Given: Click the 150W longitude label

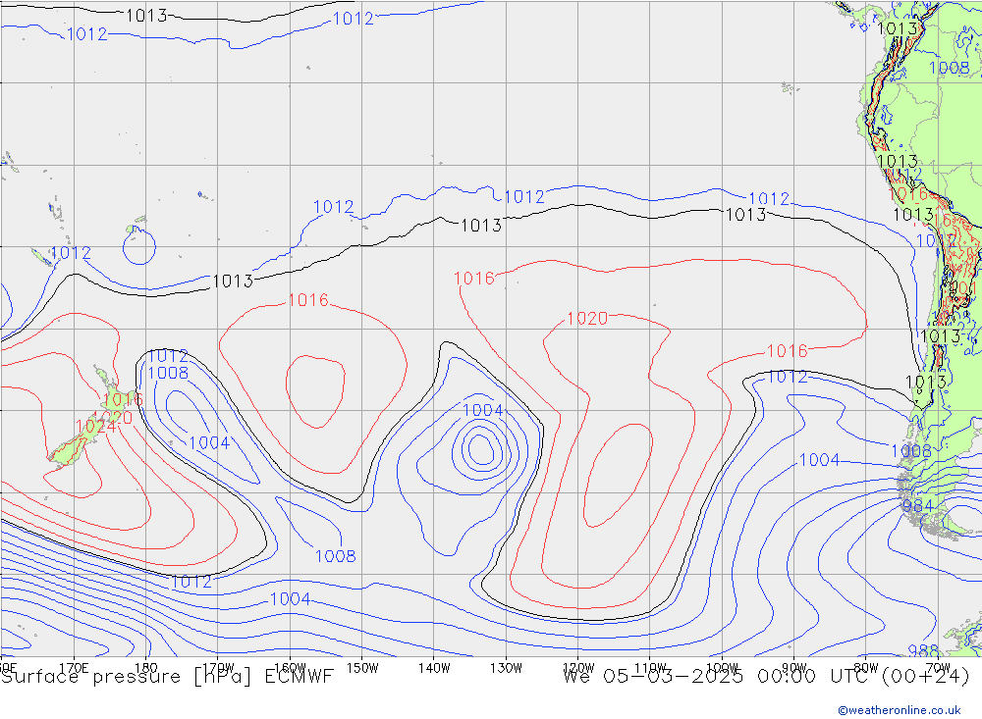Looking at the screenshot, I should click(362, 668).
